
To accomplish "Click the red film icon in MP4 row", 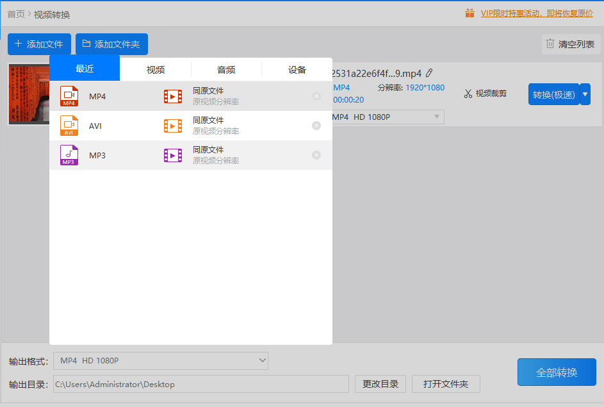I will click(173, 96).
